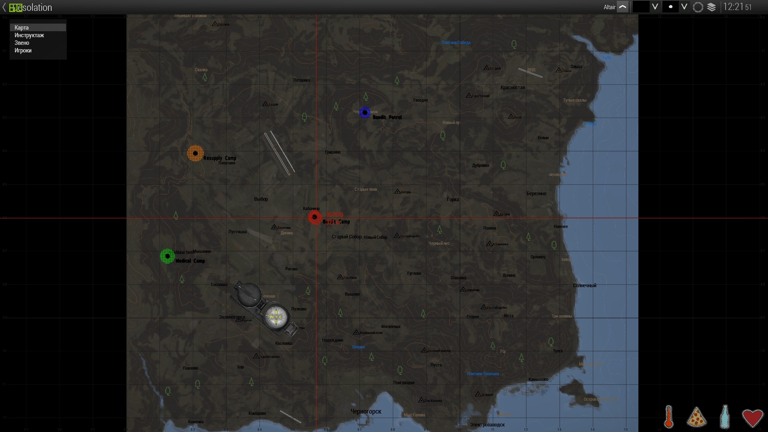768x432 pixels.
Task: Click the Лопатино village label
Action: (227, 163)
